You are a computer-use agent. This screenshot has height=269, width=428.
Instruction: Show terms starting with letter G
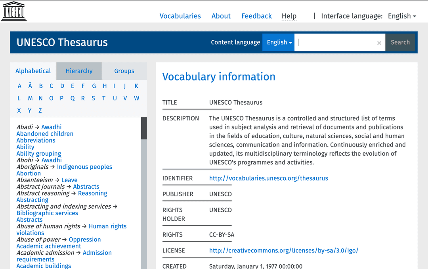coord(94,86)
